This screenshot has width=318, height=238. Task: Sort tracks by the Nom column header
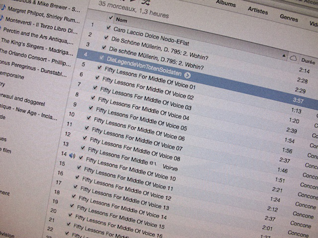(x=122, y=20)
